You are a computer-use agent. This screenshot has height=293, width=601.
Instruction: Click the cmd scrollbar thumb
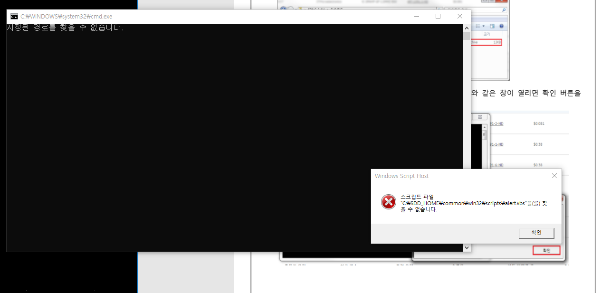tap(467, 36)
